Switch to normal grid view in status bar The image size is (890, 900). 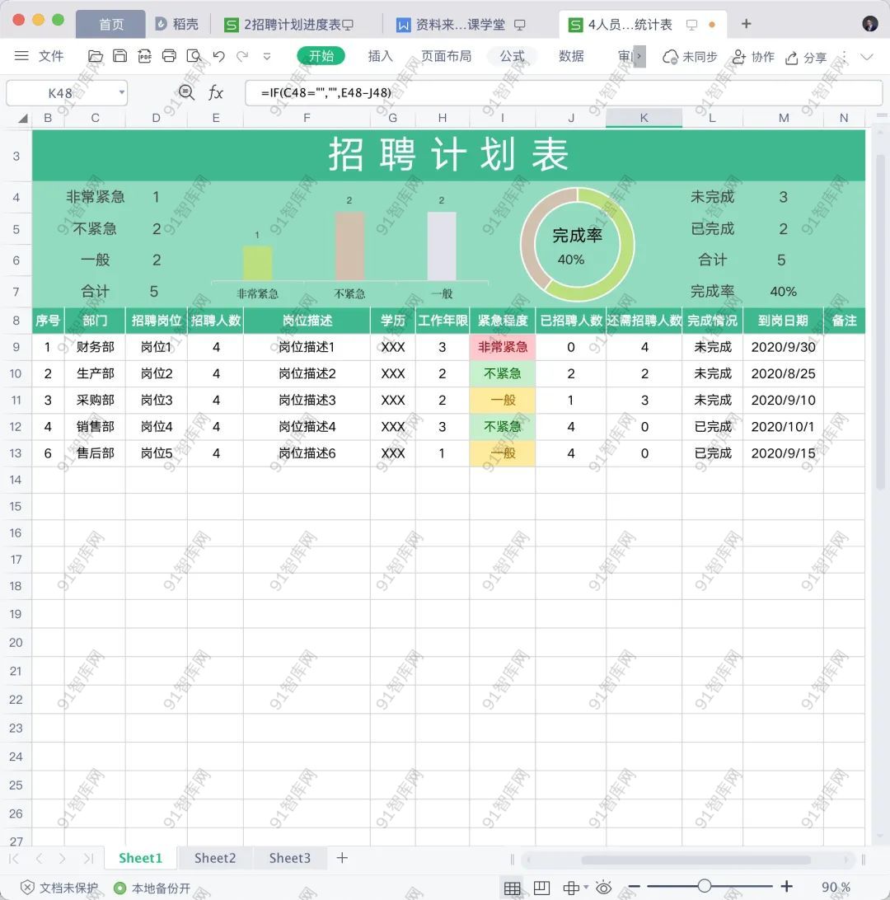click(x=512, y=887)
